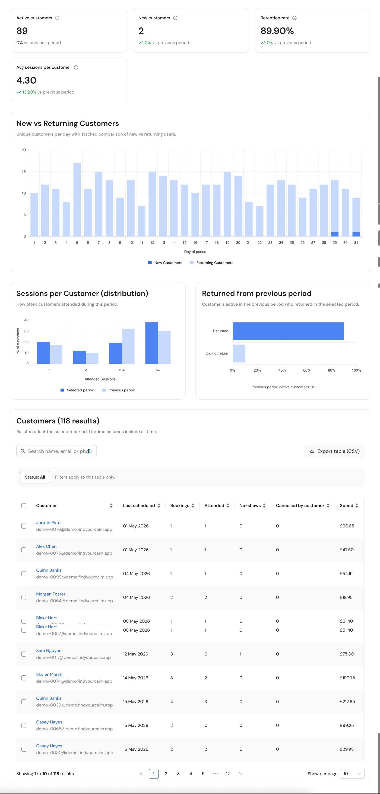Click the download icon in Export button
This screenshot has width=380, height=794.
312,451
